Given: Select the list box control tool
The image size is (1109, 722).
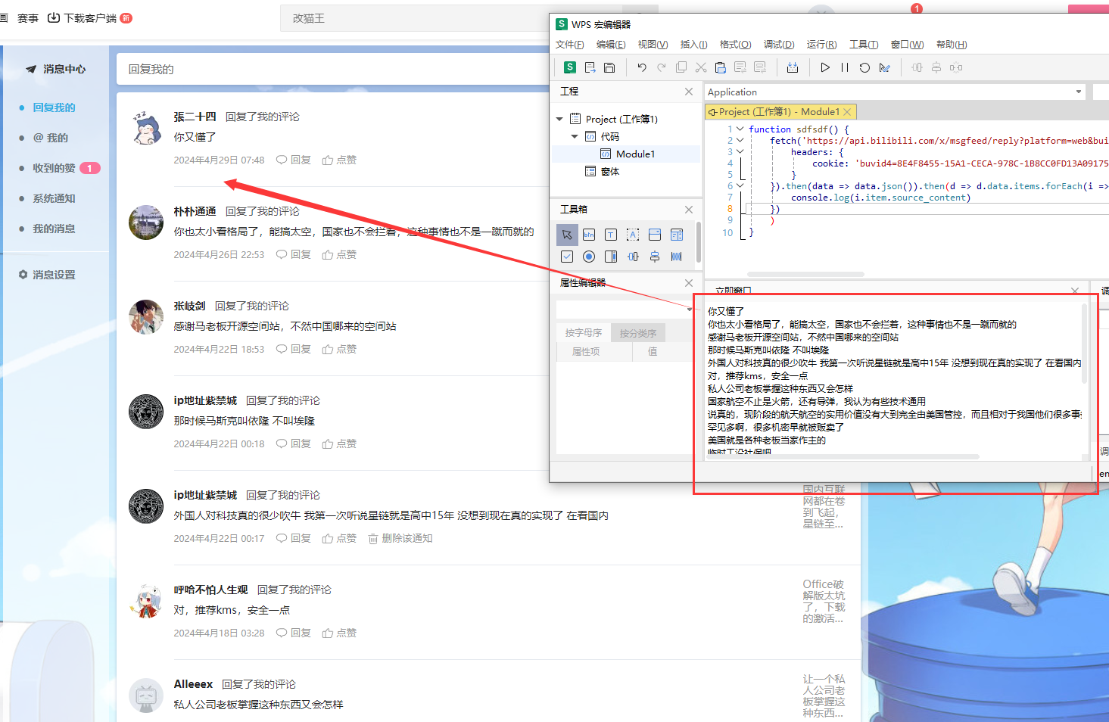Looking at the screenshot, I should click(x=677, y=235).
